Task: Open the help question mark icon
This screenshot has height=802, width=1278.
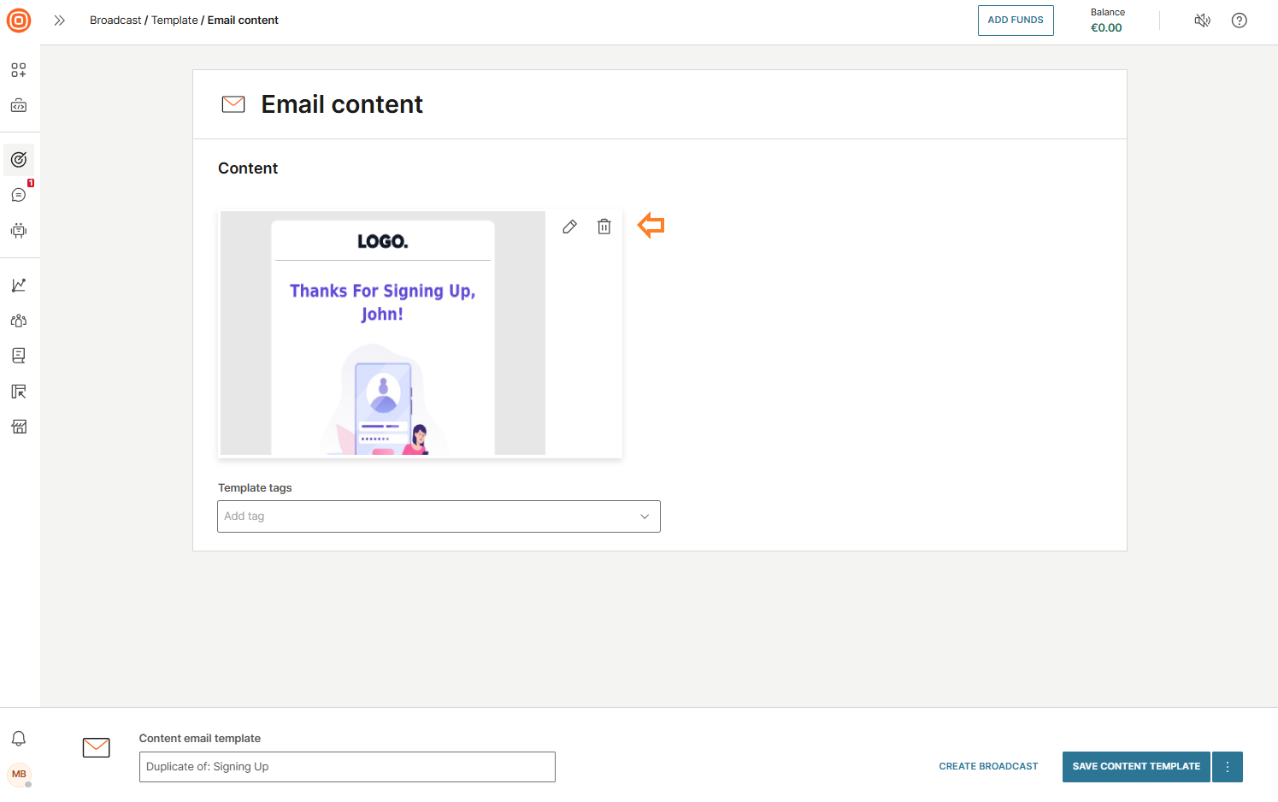Action: (1239, 21)
